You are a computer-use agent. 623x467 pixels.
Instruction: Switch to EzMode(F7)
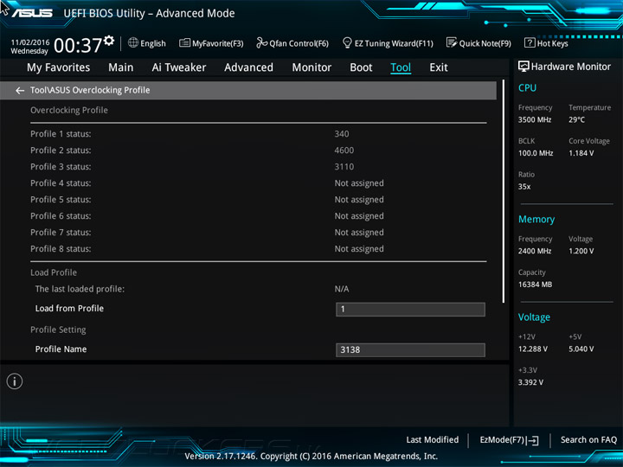click(x=509, y=440)
